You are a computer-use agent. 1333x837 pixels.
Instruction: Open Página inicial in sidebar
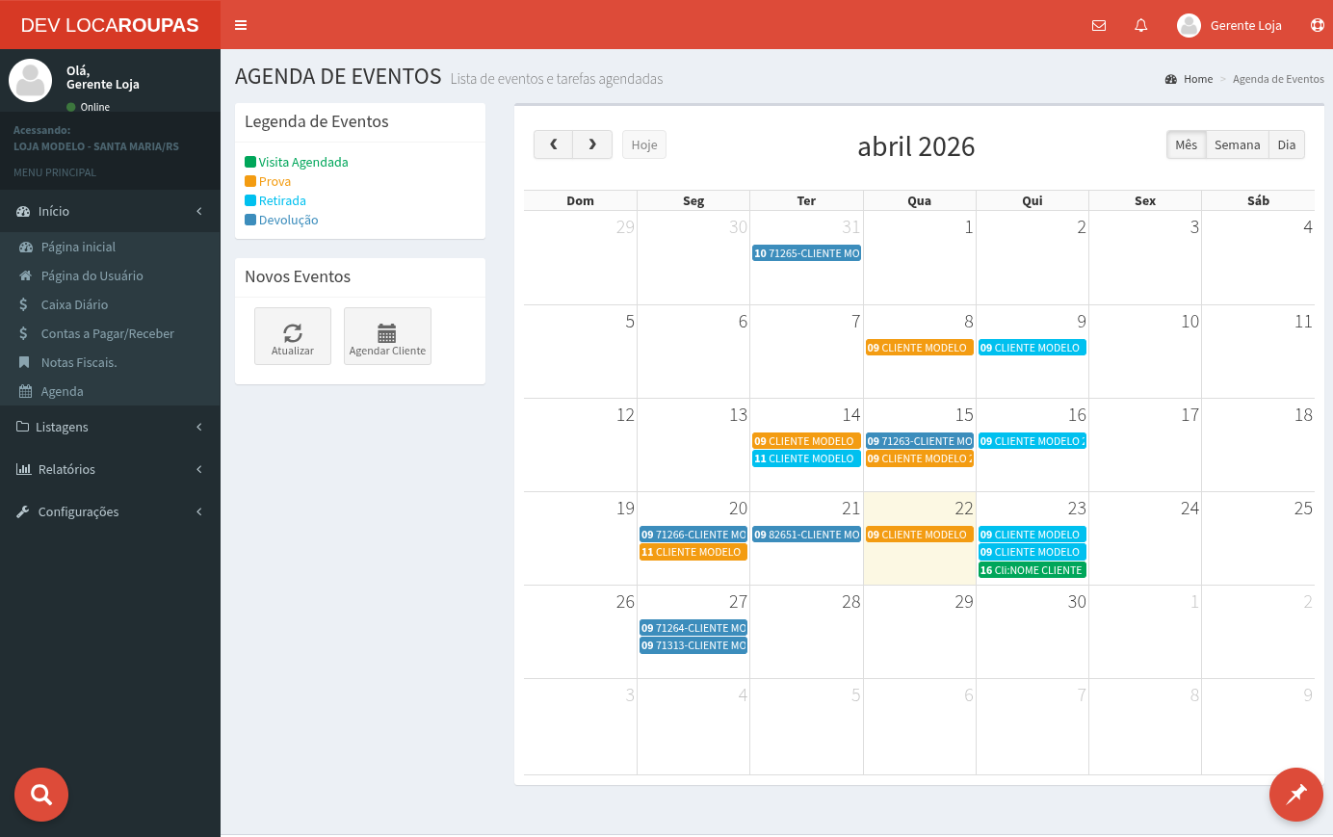coord(110,247)
